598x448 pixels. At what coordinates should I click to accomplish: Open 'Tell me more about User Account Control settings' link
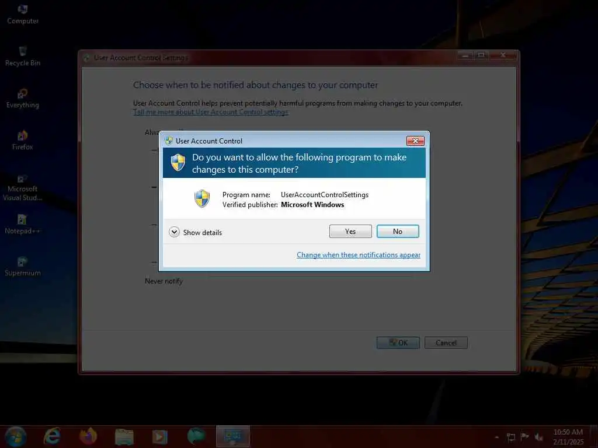coord(211,112)
